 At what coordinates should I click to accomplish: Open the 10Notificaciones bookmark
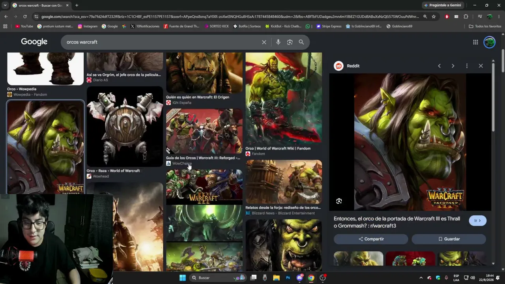pyautogui.click(x=145, y=26)
